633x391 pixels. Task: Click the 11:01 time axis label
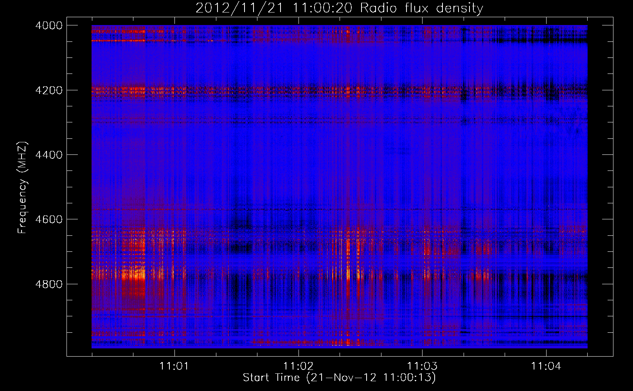(174, 366)
